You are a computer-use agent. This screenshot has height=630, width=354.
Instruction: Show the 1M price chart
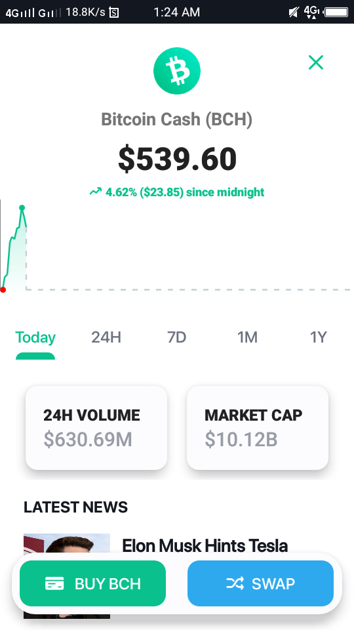click(x=247, y=337)
